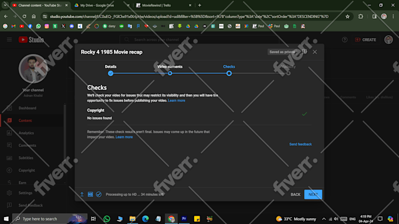This screenshot has height=224, width=399.
Task: Expand the Chrome tab search chevron
Action: click(x=5, y=5)
